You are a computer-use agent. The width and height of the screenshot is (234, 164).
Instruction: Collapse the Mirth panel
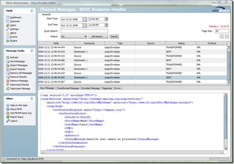point(32,11)
